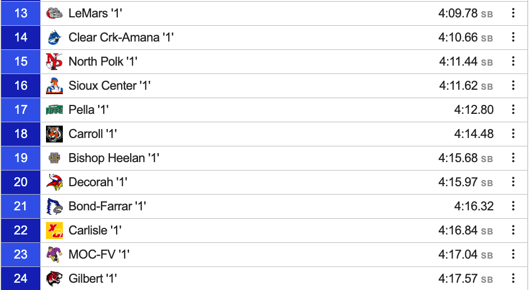This screenshot has width=529, height=290.
Task: Click the Bond-Farrar bluejay logo
Action: (54, 206)
